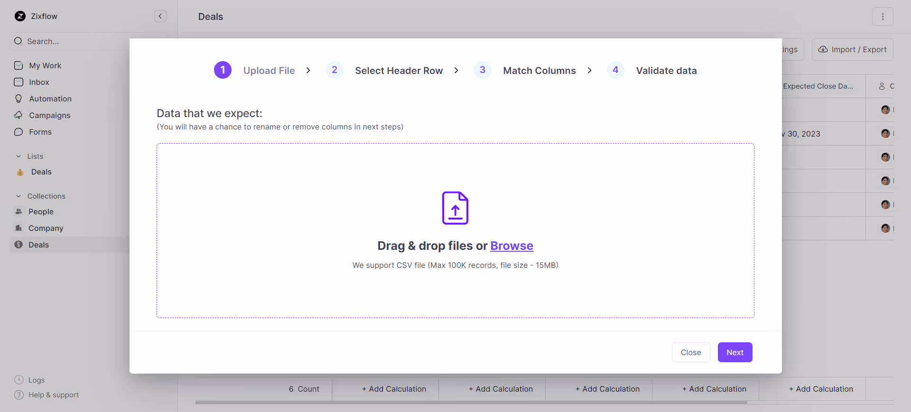Click the People group icon
The height and width of the screenshot is (412, 911).
coord(19,211)
